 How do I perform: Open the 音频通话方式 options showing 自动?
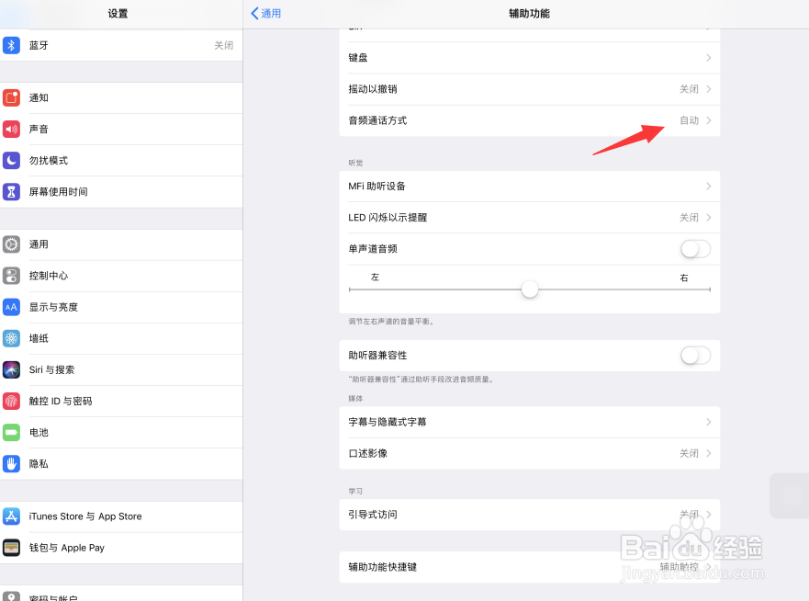coord(529,120)
